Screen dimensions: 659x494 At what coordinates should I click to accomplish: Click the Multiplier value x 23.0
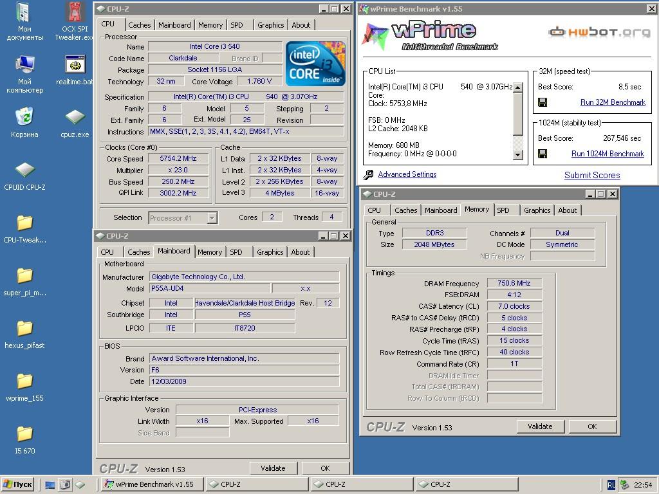tap(178, 170)
